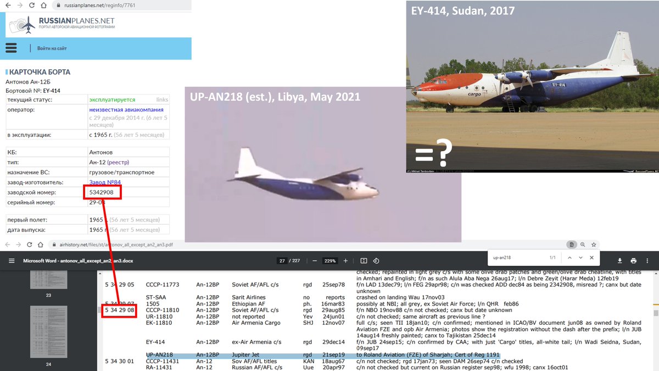
Task: Open PDF viewer more actions menu
Action: pyautogui.click(x=646, y=261)
